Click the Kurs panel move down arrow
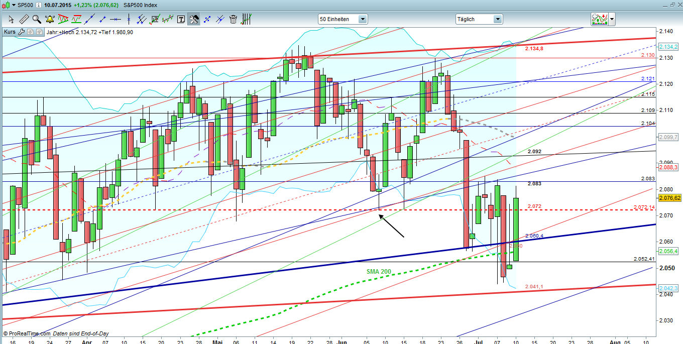683x344 pixels. pos(30,32)
